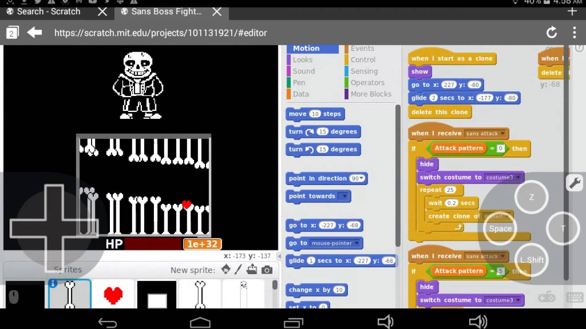Open browser overflow menu
This screenshot has width=586, height=329.
coord(575,32)
